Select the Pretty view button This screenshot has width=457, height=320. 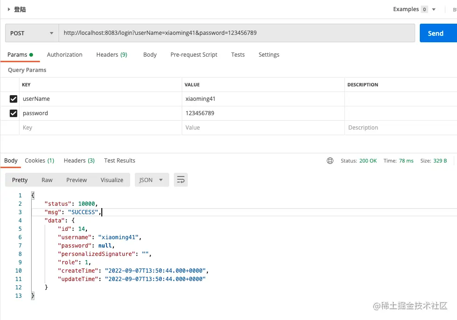coord(20,180)
